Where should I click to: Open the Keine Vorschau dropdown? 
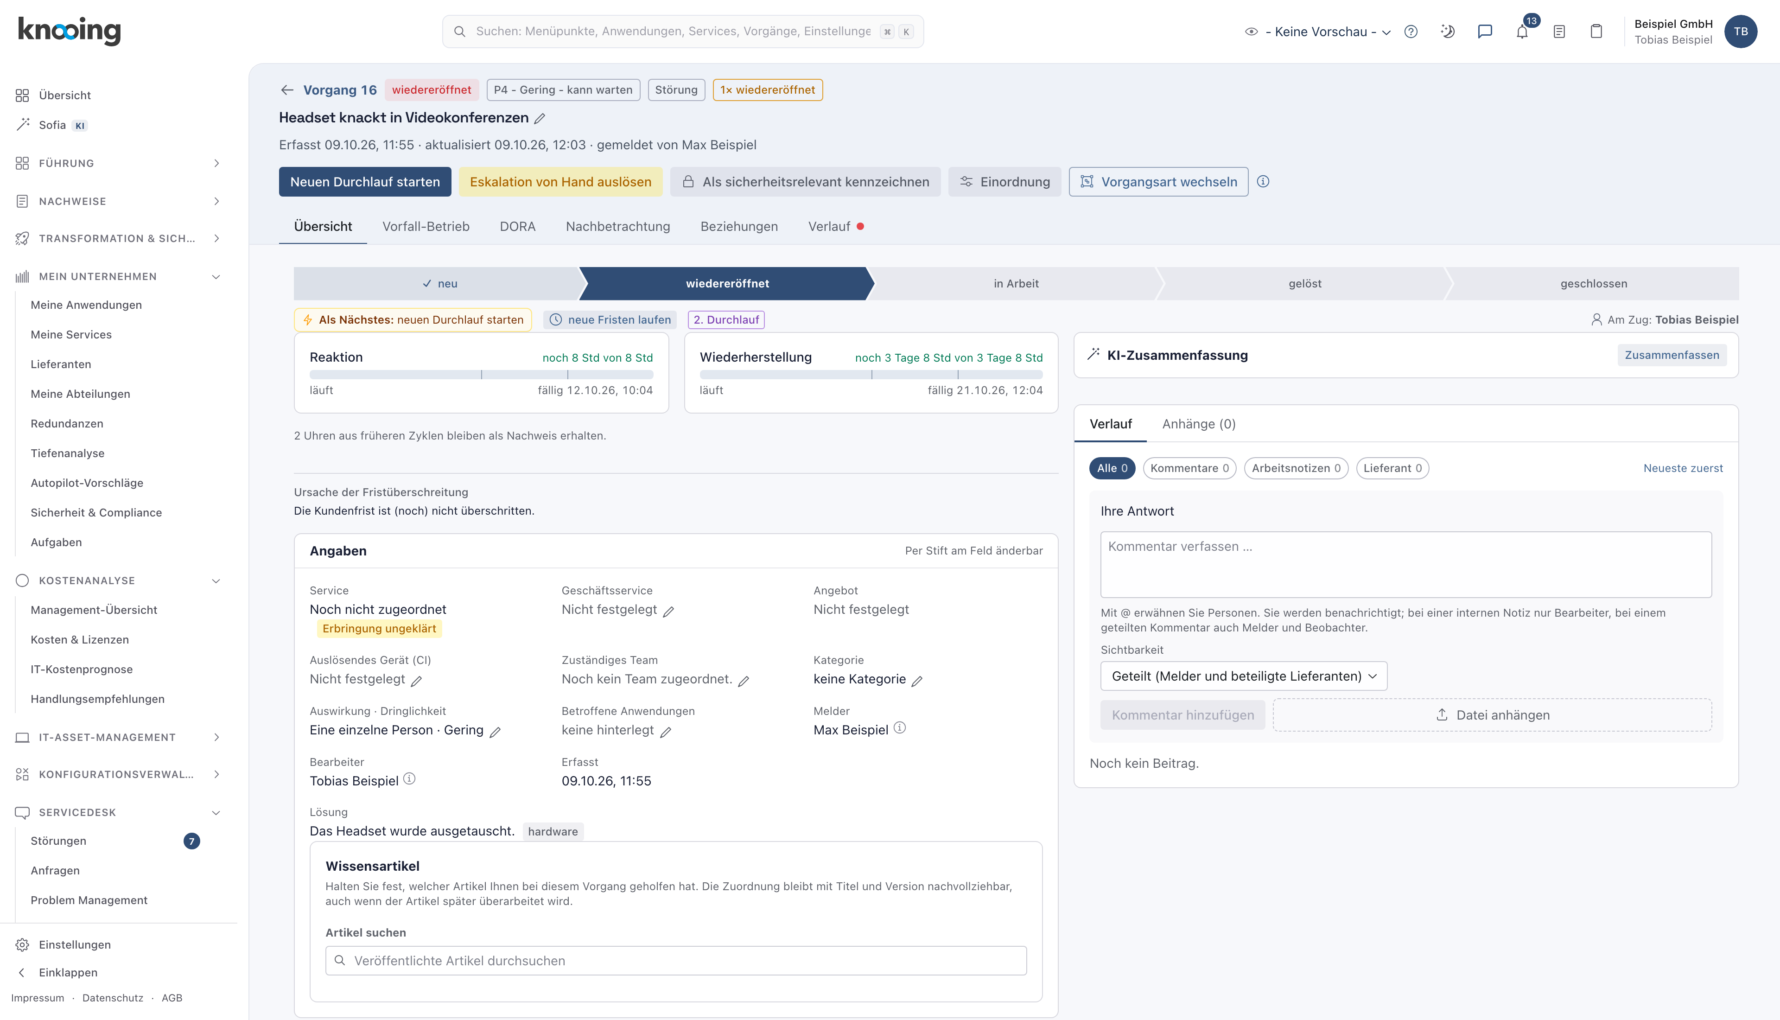[x=1318, y=32]
